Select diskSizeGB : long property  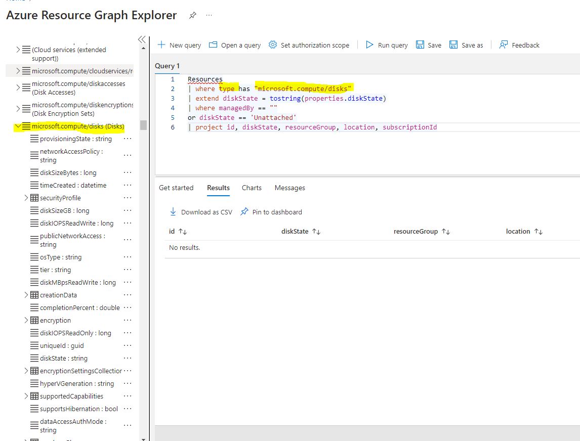[x=64, y=210]
